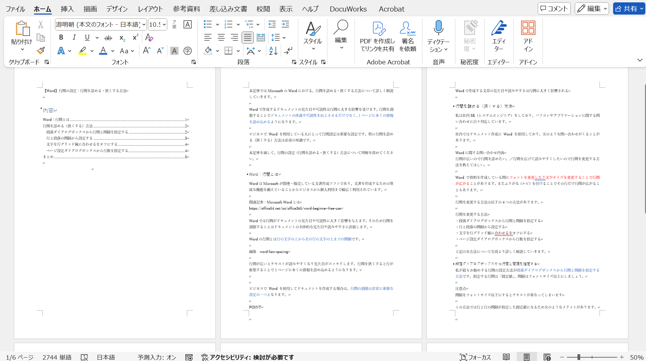Open borders dropdown arrow
Viewport: 646px width, 361px height.
tap(238, 51)
